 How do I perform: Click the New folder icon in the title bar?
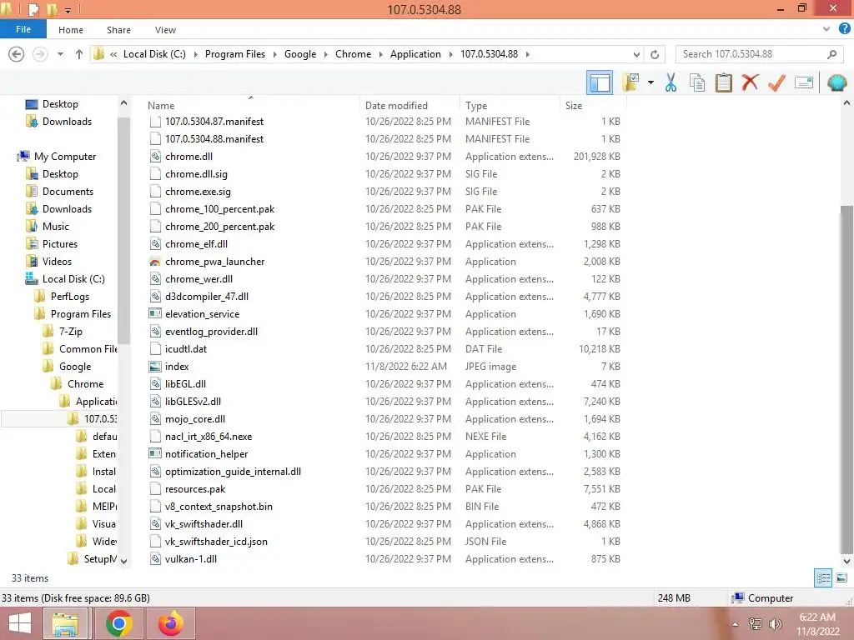click(x=53, y=9)
